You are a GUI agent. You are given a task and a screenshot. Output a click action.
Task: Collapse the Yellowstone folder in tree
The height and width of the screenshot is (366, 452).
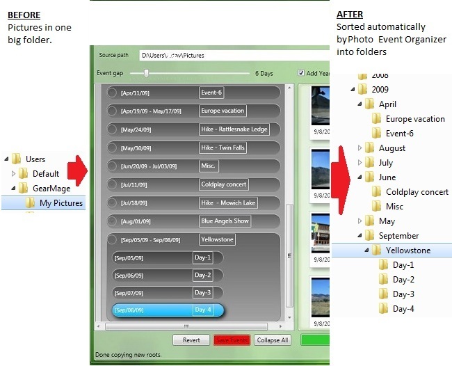(366, 250)
